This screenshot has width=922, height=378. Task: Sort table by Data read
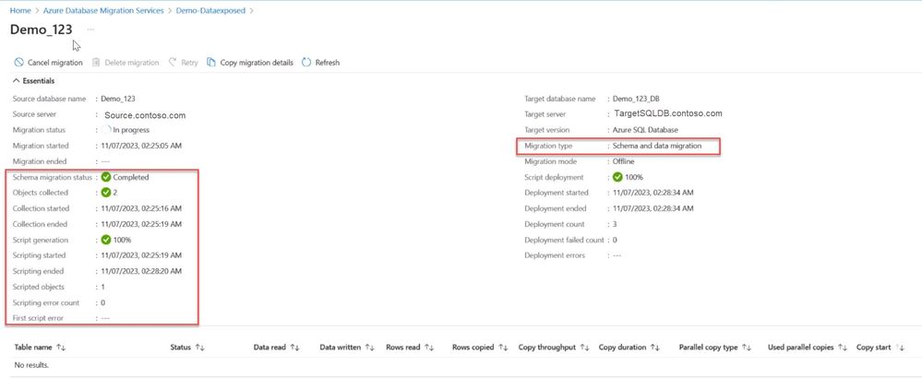point(295,348)
